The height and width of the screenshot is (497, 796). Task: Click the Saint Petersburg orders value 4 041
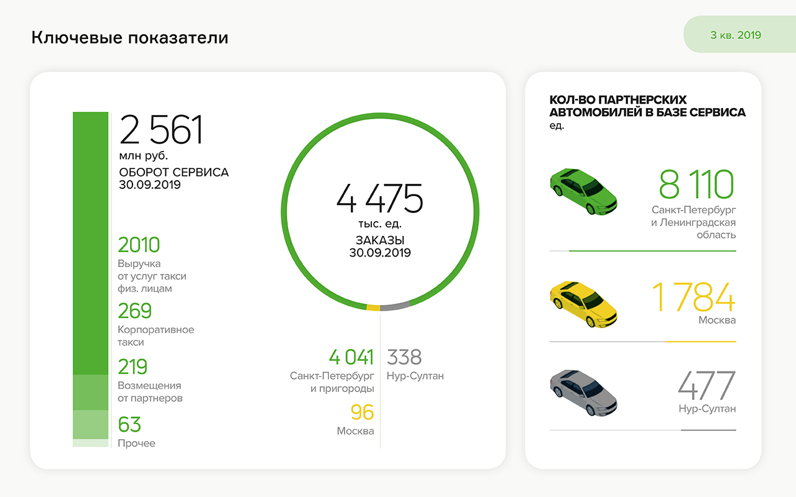pyautogui.click(x=351, y=357)
